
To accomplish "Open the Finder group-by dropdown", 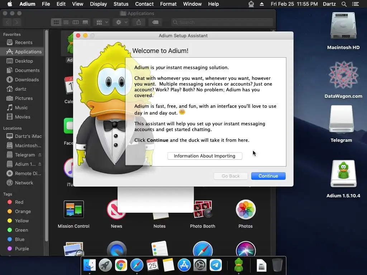I will pyautogui.click(x=102, y=22).
